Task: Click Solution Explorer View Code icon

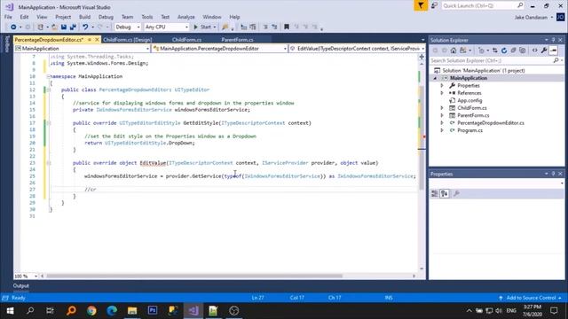Action: click(534, 51)
